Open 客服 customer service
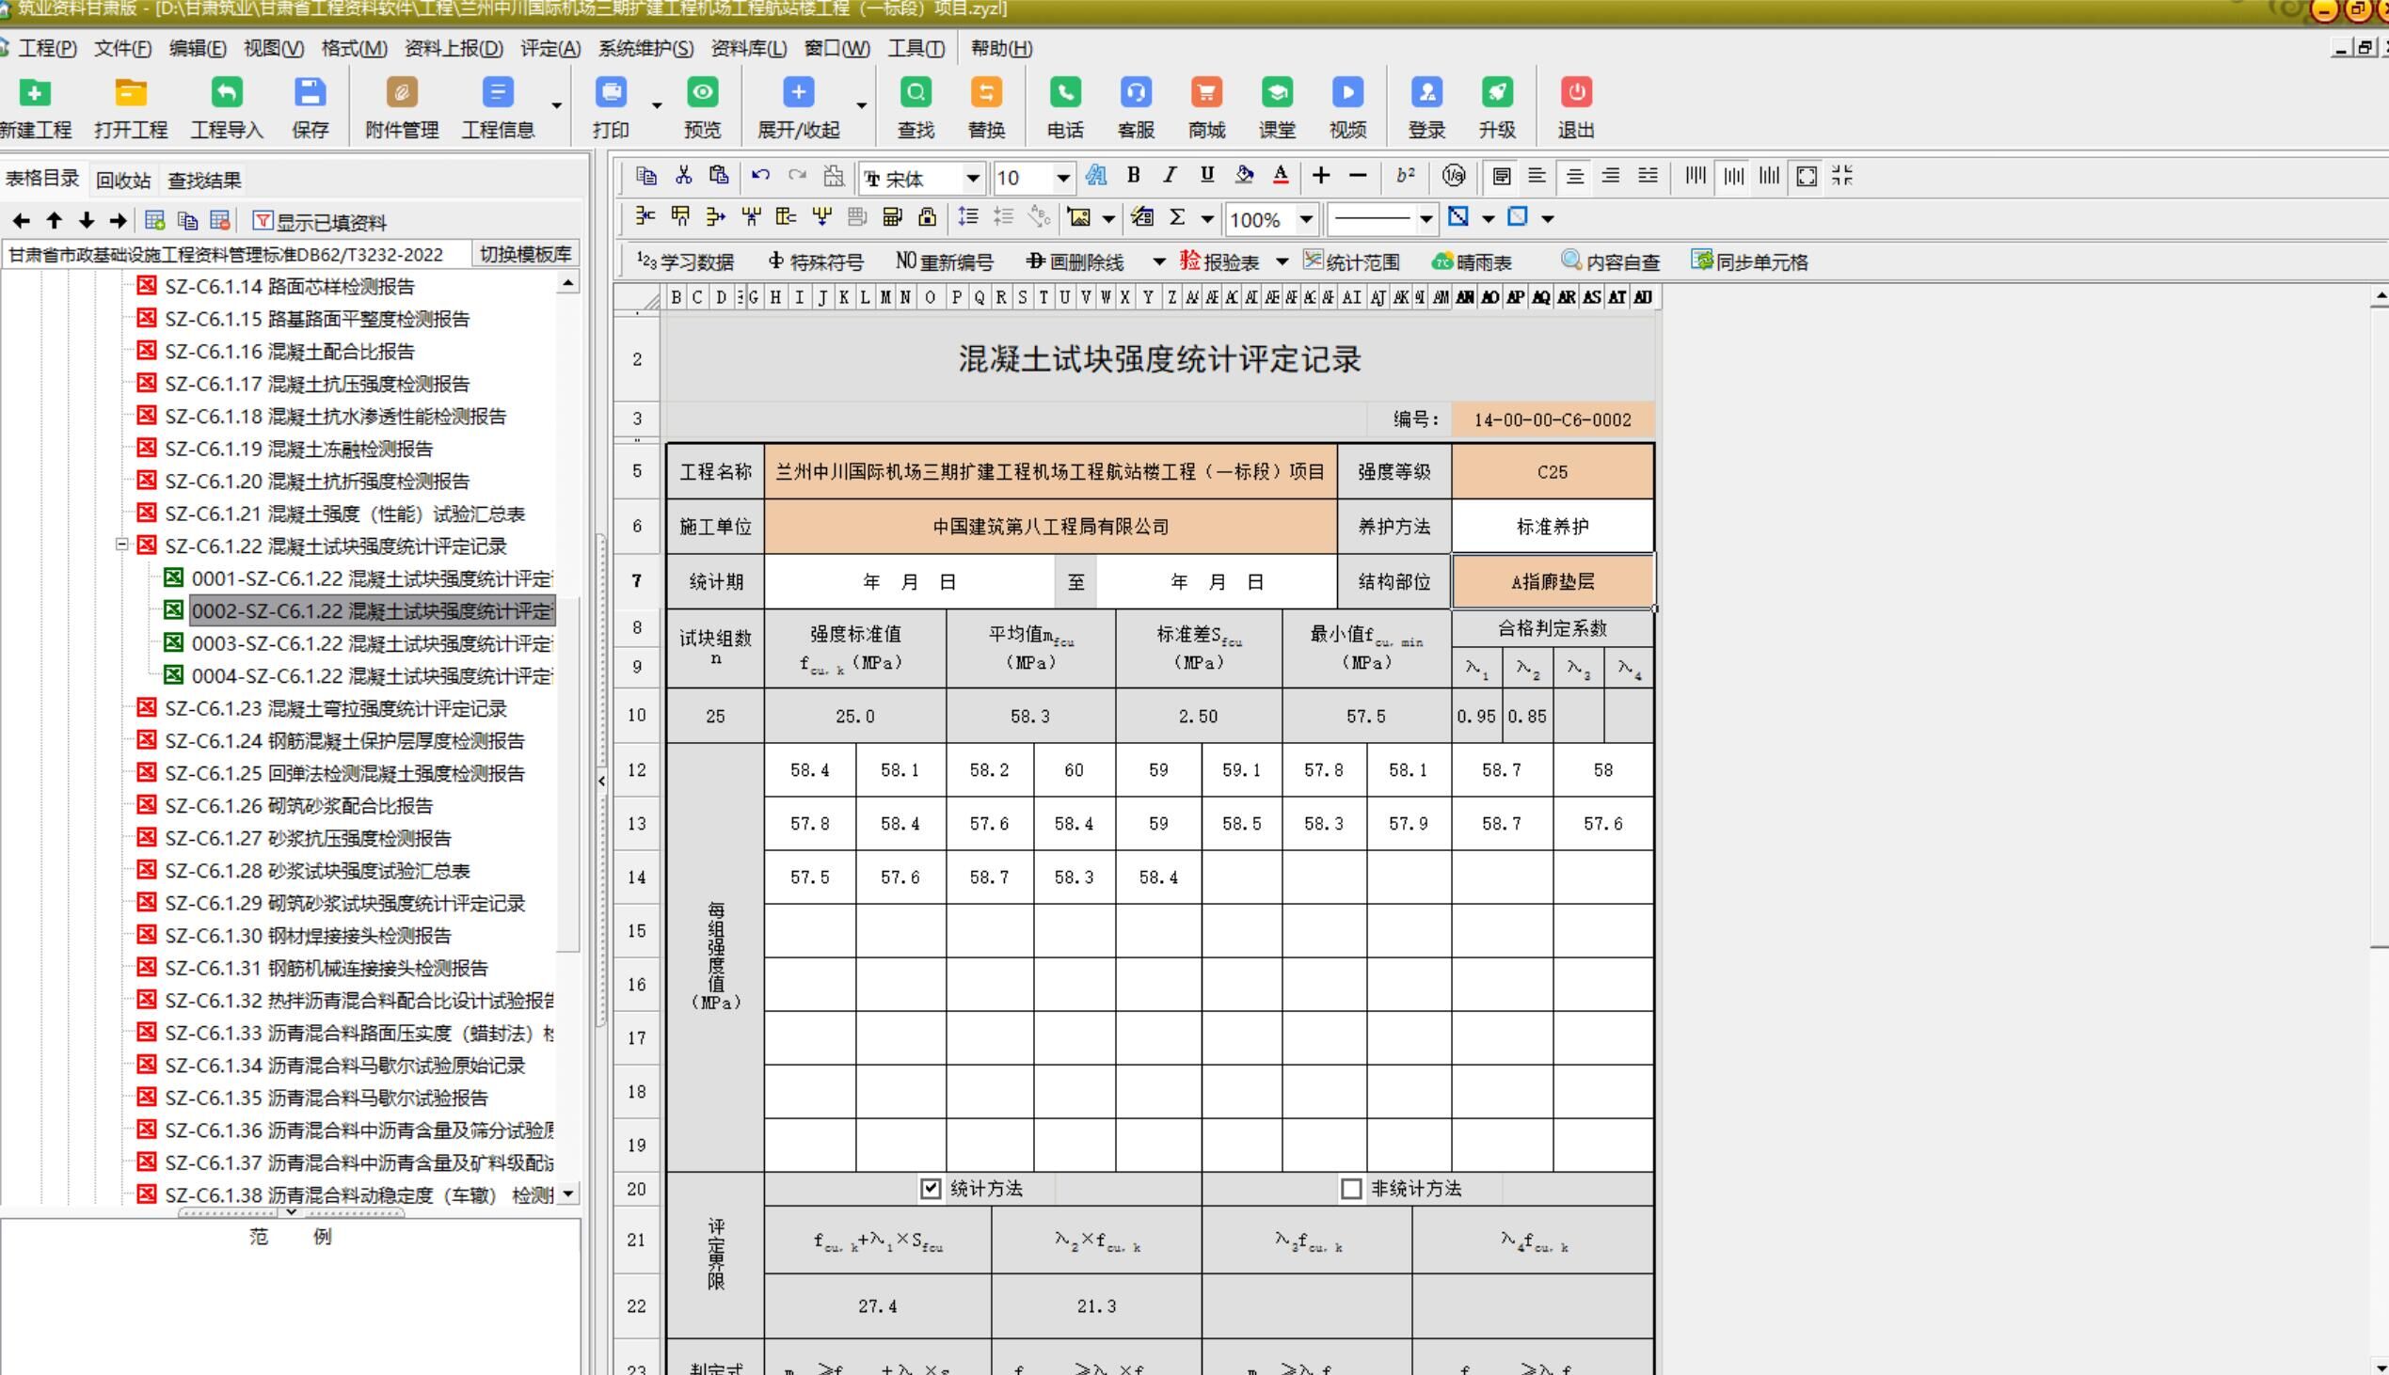 click(x=1136, y=92)
